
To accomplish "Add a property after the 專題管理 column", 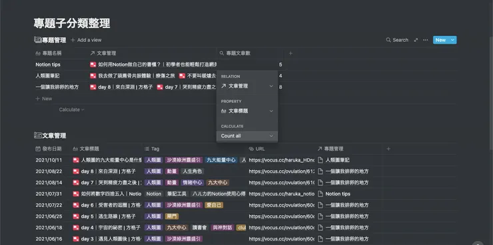I will tap(388, 149).
